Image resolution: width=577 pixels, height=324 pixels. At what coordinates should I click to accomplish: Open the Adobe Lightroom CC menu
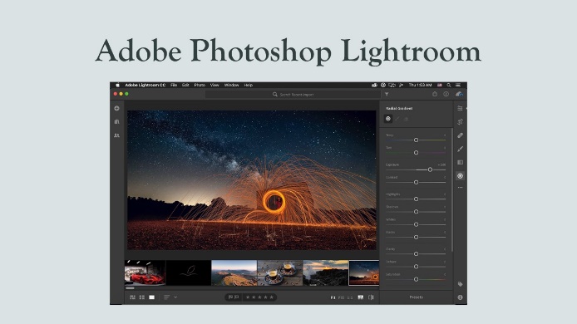point(145,85)
